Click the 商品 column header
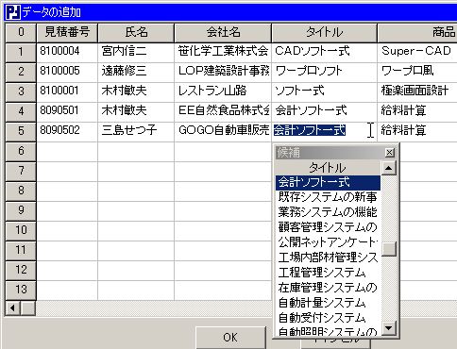This screenshot has width=457, height=349. 417,32
